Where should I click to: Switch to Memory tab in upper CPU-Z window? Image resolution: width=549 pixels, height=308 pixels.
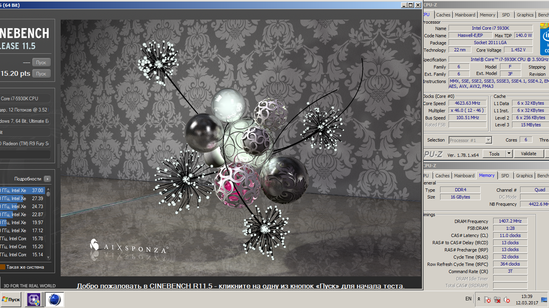(x=488, y=15)
